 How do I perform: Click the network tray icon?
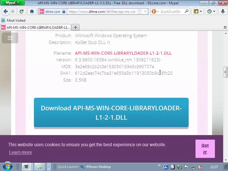pos(193,167)
